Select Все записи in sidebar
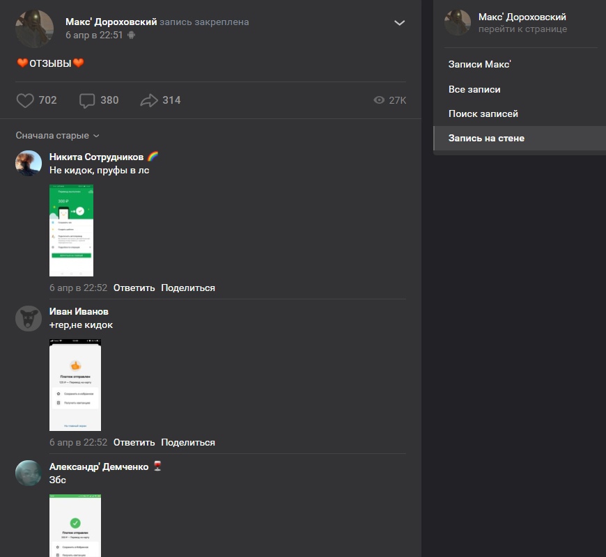Viewport: 606px width, 557px height. click(x=474, y=89)
